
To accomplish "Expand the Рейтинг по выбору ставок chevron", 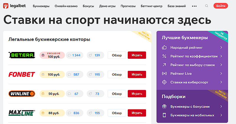I will (221, 65).
